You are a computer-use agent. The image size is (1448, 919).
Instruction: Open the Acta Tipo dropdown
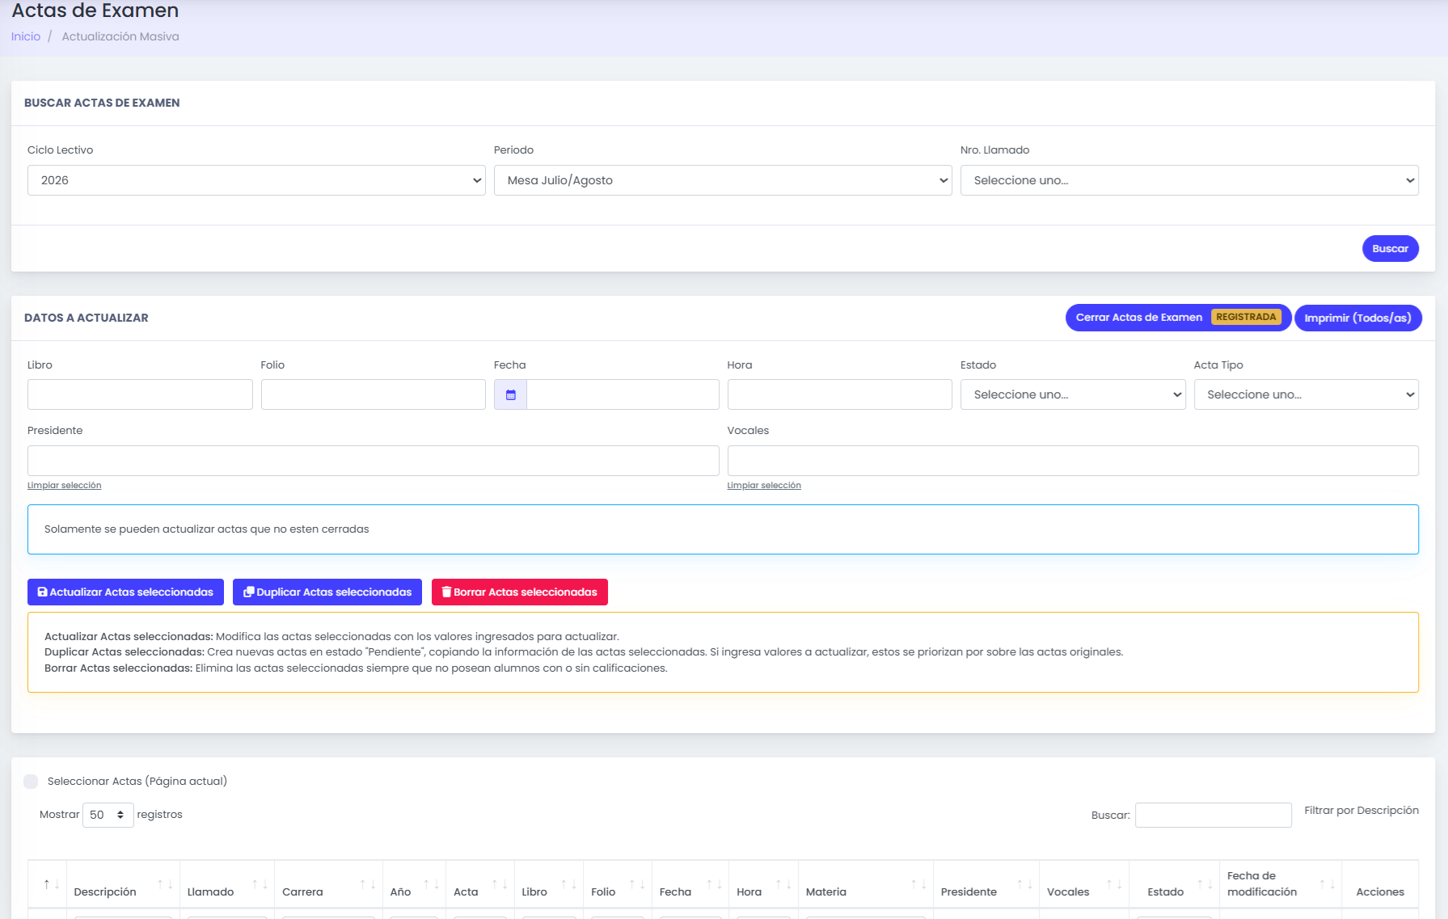click(x=1306, y=394)
